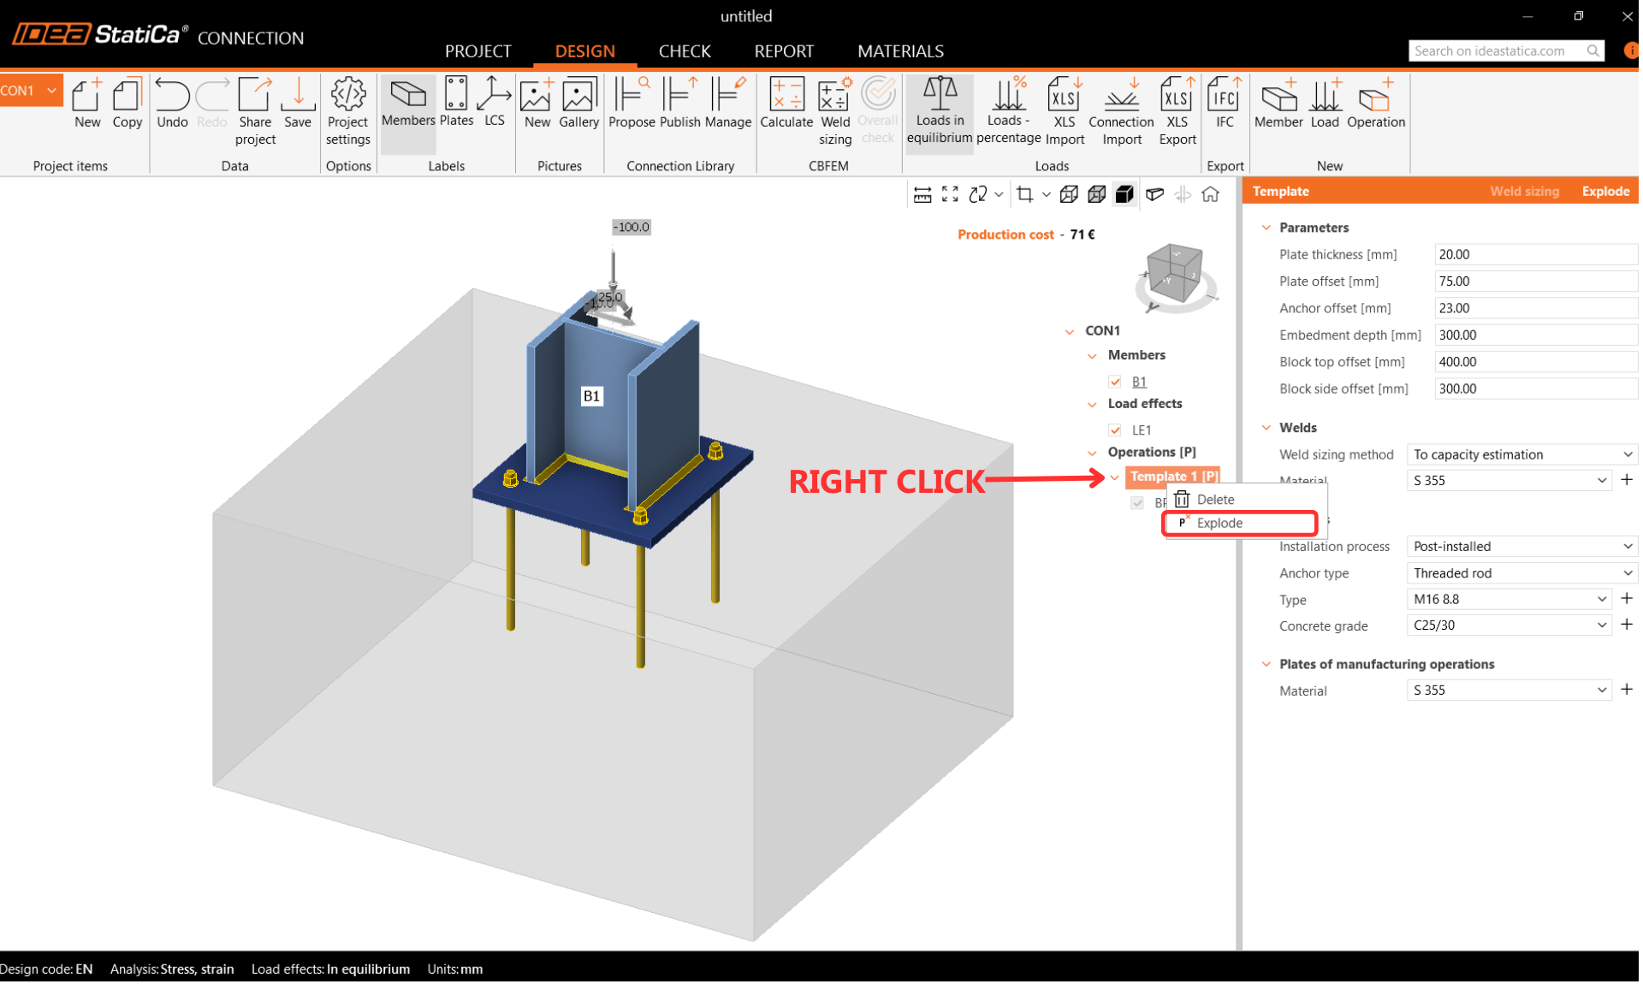1643x984 pixels.
Task: Toggle the LE1 load effect checkbox
Action: point(1114,430)
